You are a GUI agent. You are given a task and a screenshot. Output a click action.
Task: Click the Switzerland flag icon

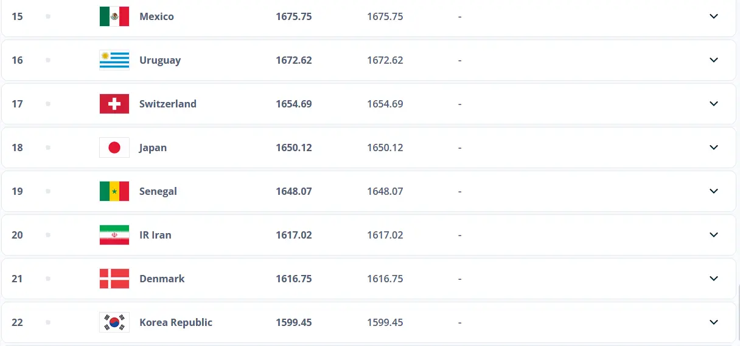point(114,104)
